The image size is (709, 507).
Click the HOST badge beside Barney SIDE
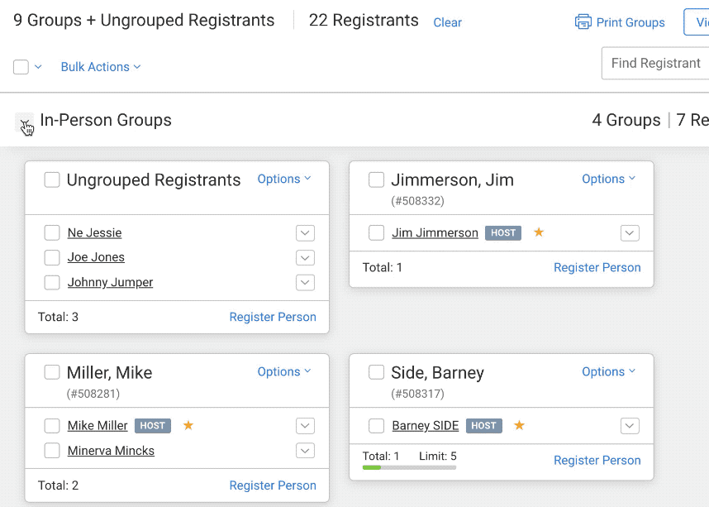pyautogui.click(x=483, y=426)
